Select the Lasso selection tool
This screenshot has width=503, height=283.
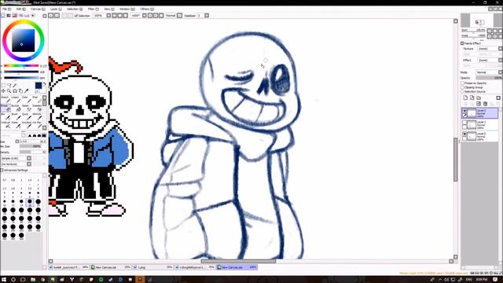click(9, 86)
